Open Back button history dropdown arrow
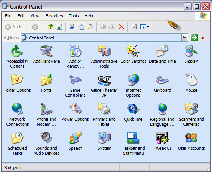The image size is (212, 173). coord(26,27)
